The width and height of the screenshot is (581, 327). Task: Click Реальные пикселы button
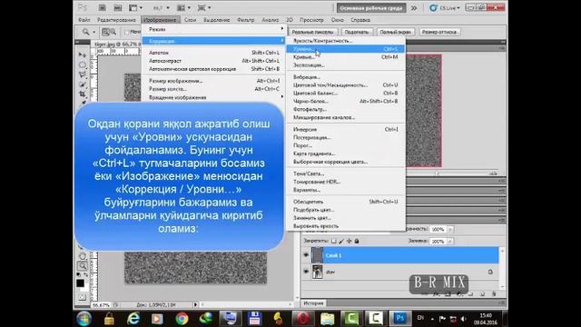(312, 33)
